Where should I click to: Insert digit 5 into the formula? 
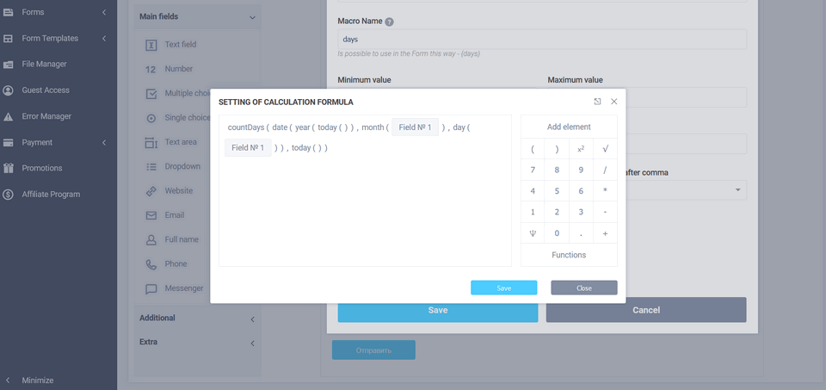557,191
